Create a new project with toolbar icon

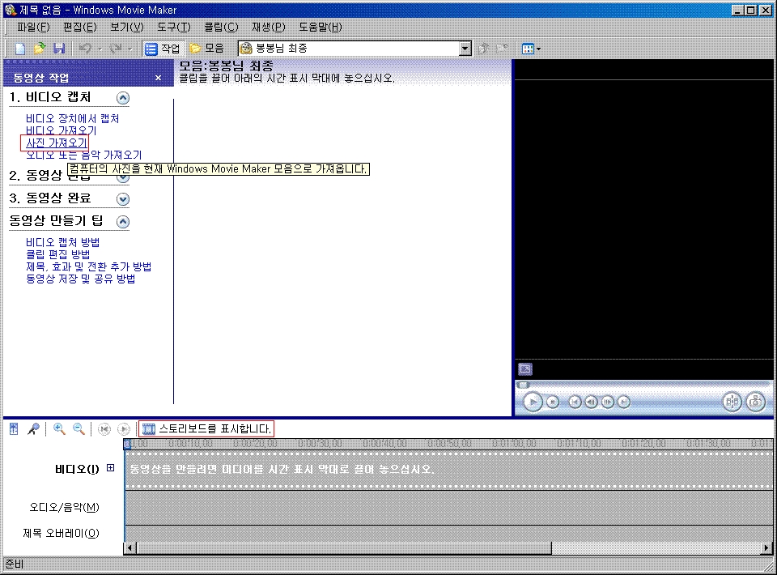19,49
